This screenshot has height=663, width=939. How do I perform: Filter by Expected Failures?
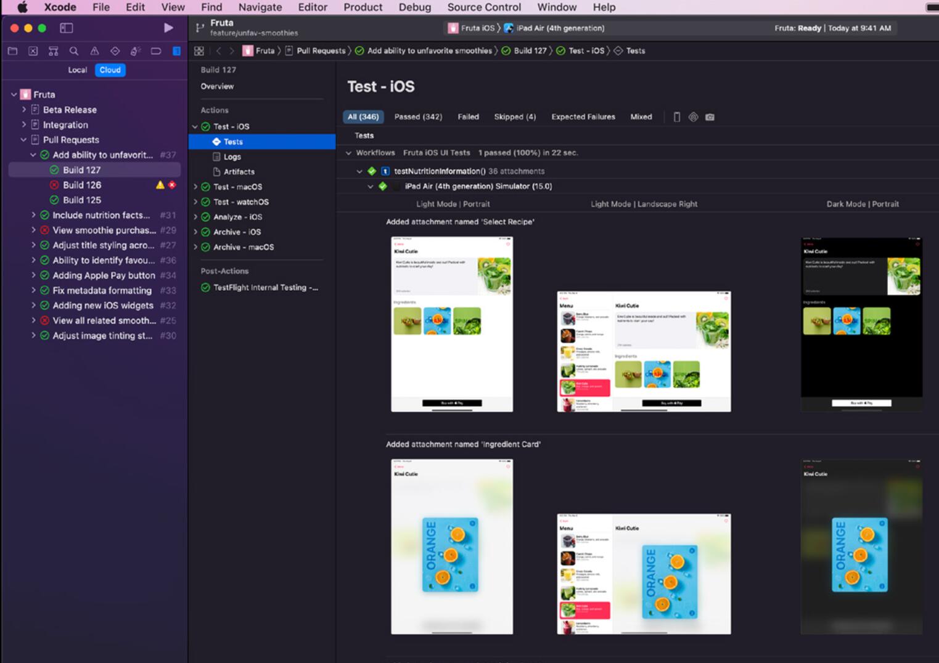pyautogui.click(x=583, y=117)
